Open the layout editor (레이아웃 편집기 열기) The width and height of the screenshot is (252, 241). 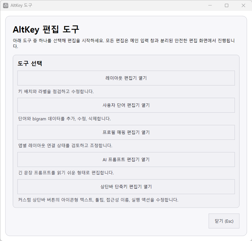coord(126,78)
